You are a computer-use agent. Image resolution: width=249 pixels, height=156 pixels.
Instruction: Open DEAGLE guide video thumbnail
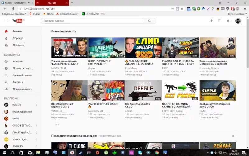[143, 90]
